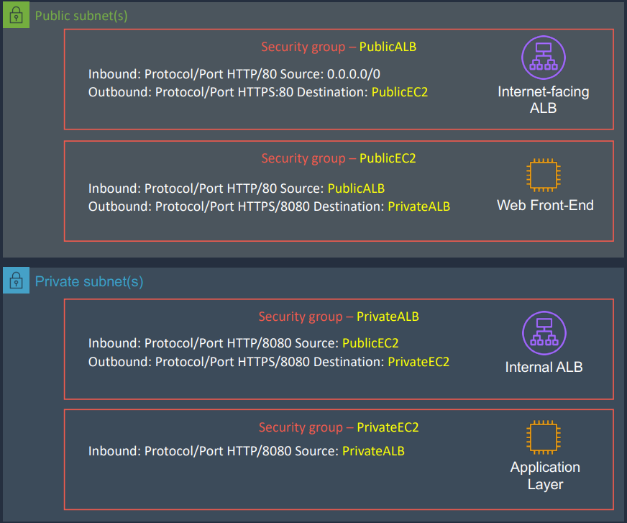Click the blue Private subnet lock icon

tap(16, 280)
